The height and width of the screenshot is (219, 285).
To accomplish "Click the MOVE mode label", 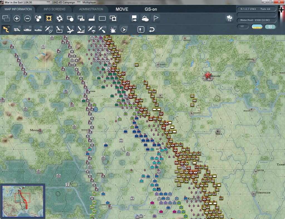I will (122, 9).
